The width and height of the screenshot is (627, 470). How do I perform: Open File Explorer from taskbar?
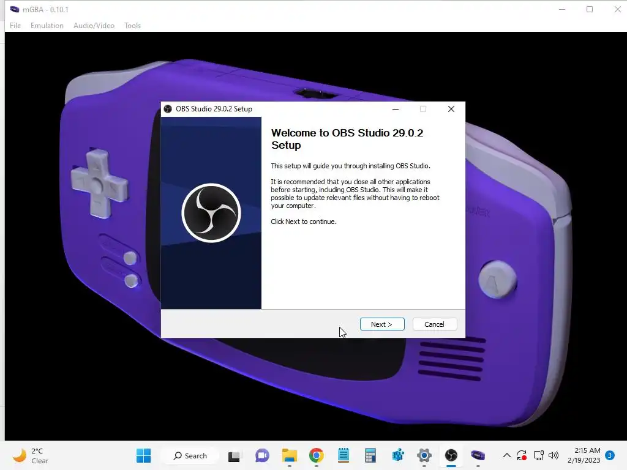coord(289,455)
